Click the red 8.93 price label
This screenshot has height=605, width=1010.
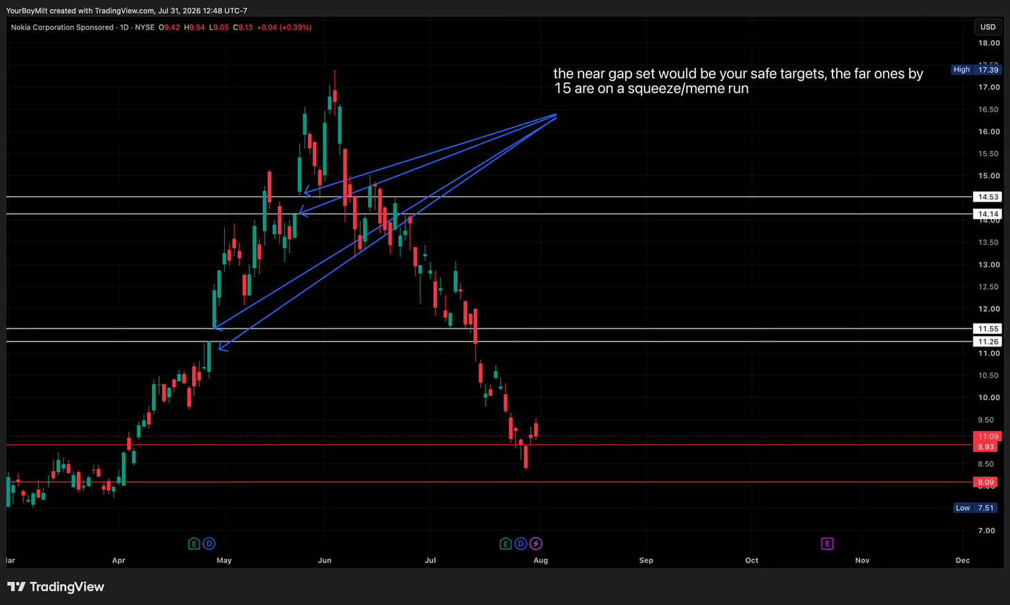pyautogui.click(x=986, y=447)
